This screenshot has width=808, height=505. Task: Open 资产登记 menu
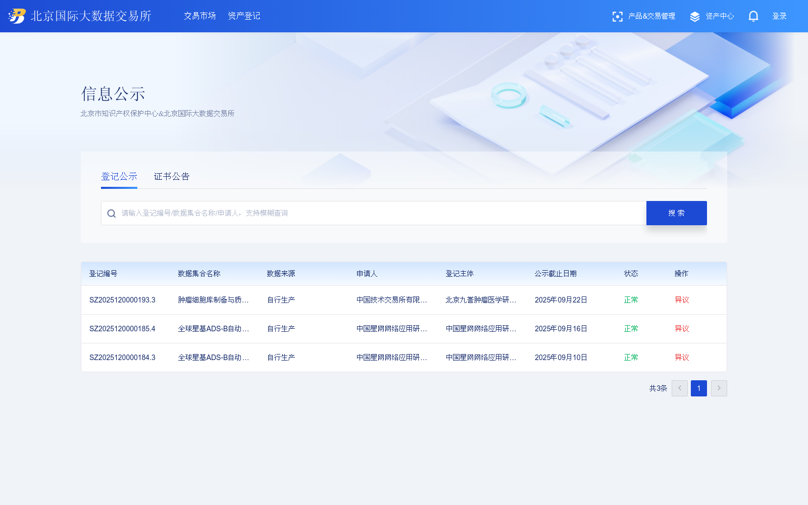[244, 16]
